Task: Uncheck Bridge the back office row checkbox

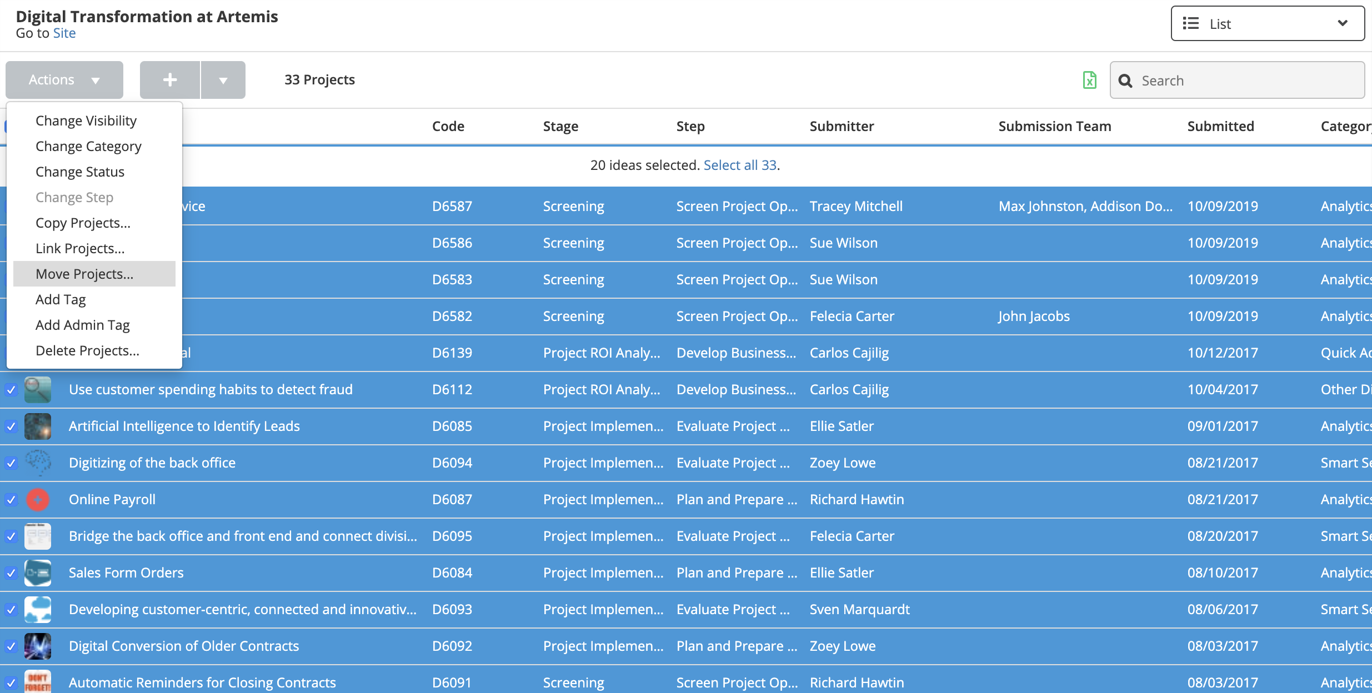Action: tap(11, 536)
